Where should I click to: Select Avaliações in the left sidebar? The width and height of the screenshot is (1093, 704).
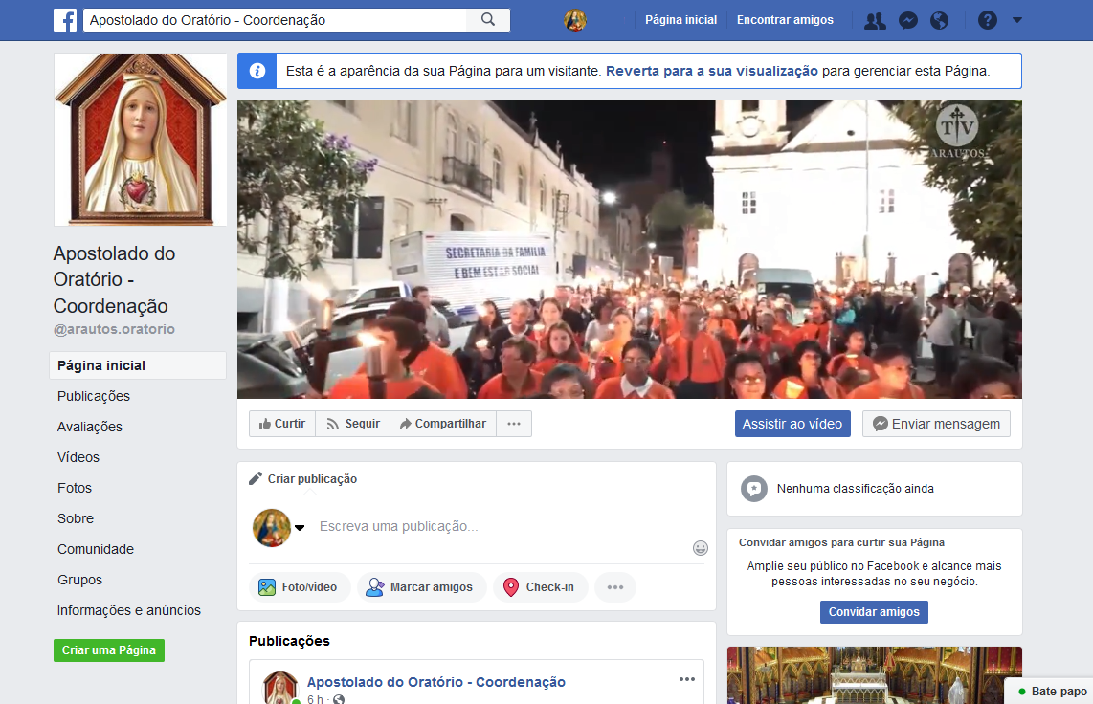click(x=90, y=427)
